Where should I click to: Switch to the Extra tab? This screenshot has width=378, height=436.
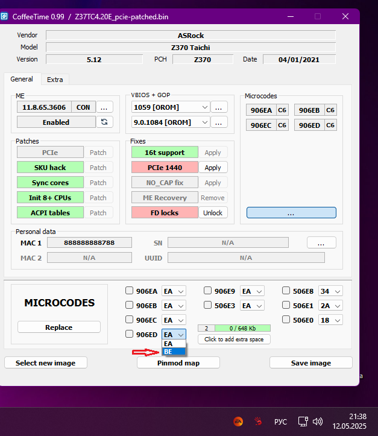[x=55, y=80]
